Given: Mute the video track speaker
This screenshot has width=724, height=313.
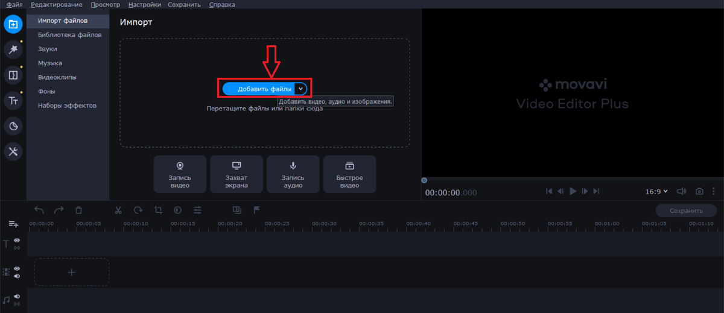Looking at the screenshot, I should 17,276.
